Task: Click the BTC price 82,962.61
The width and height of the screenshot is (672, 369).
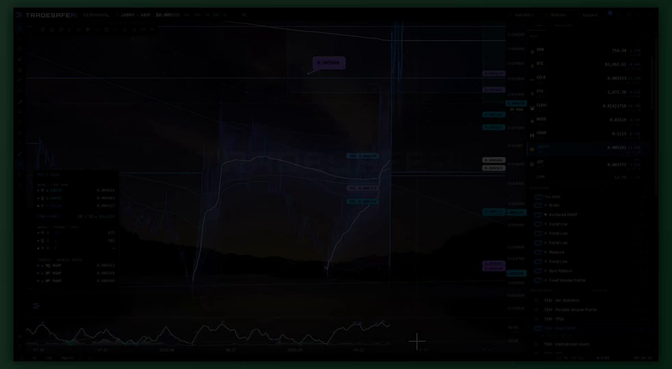Action: pos(615,64)
